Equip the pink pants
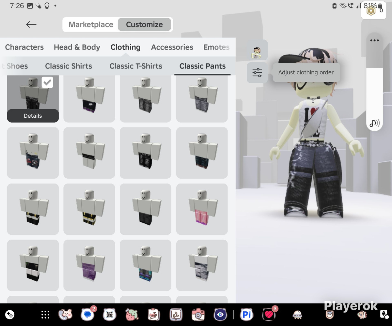This screenshot has height=326, width=392. [202, 209]
